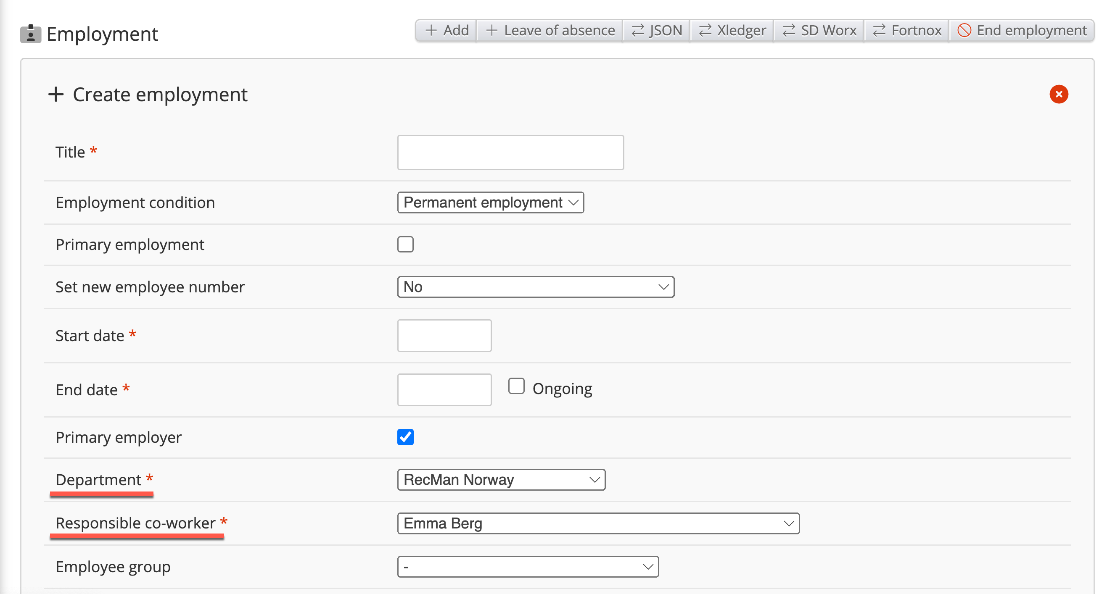Click the Employment badge icon in header
Screen dimensions: 1115x594
click(31, 34)
